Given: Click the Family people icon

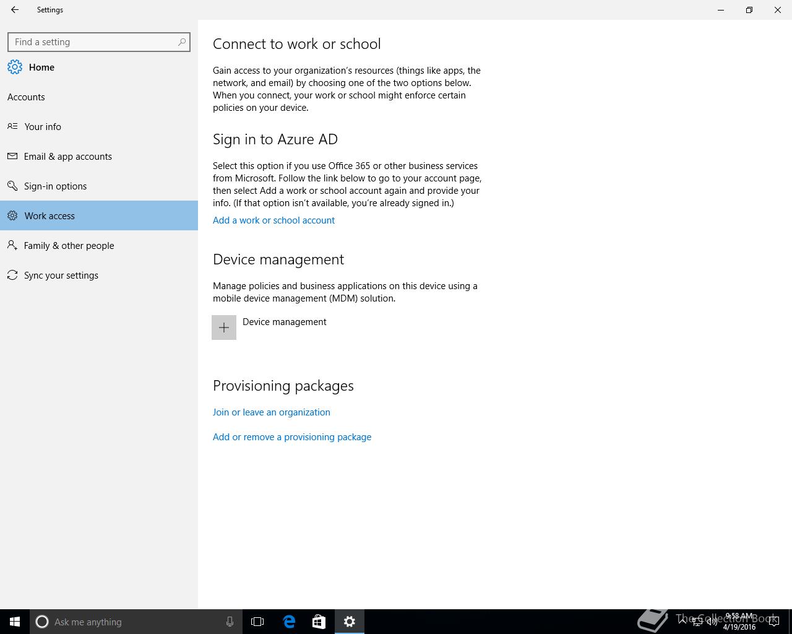Looking at the screenshot, I should (12, 245).
